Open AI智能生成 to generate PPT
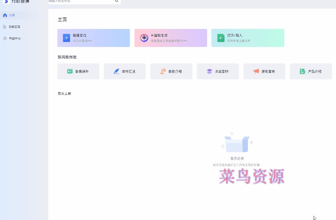Viewport: 336px width, 220px height. pyautogui.click(x=171, y=38)
